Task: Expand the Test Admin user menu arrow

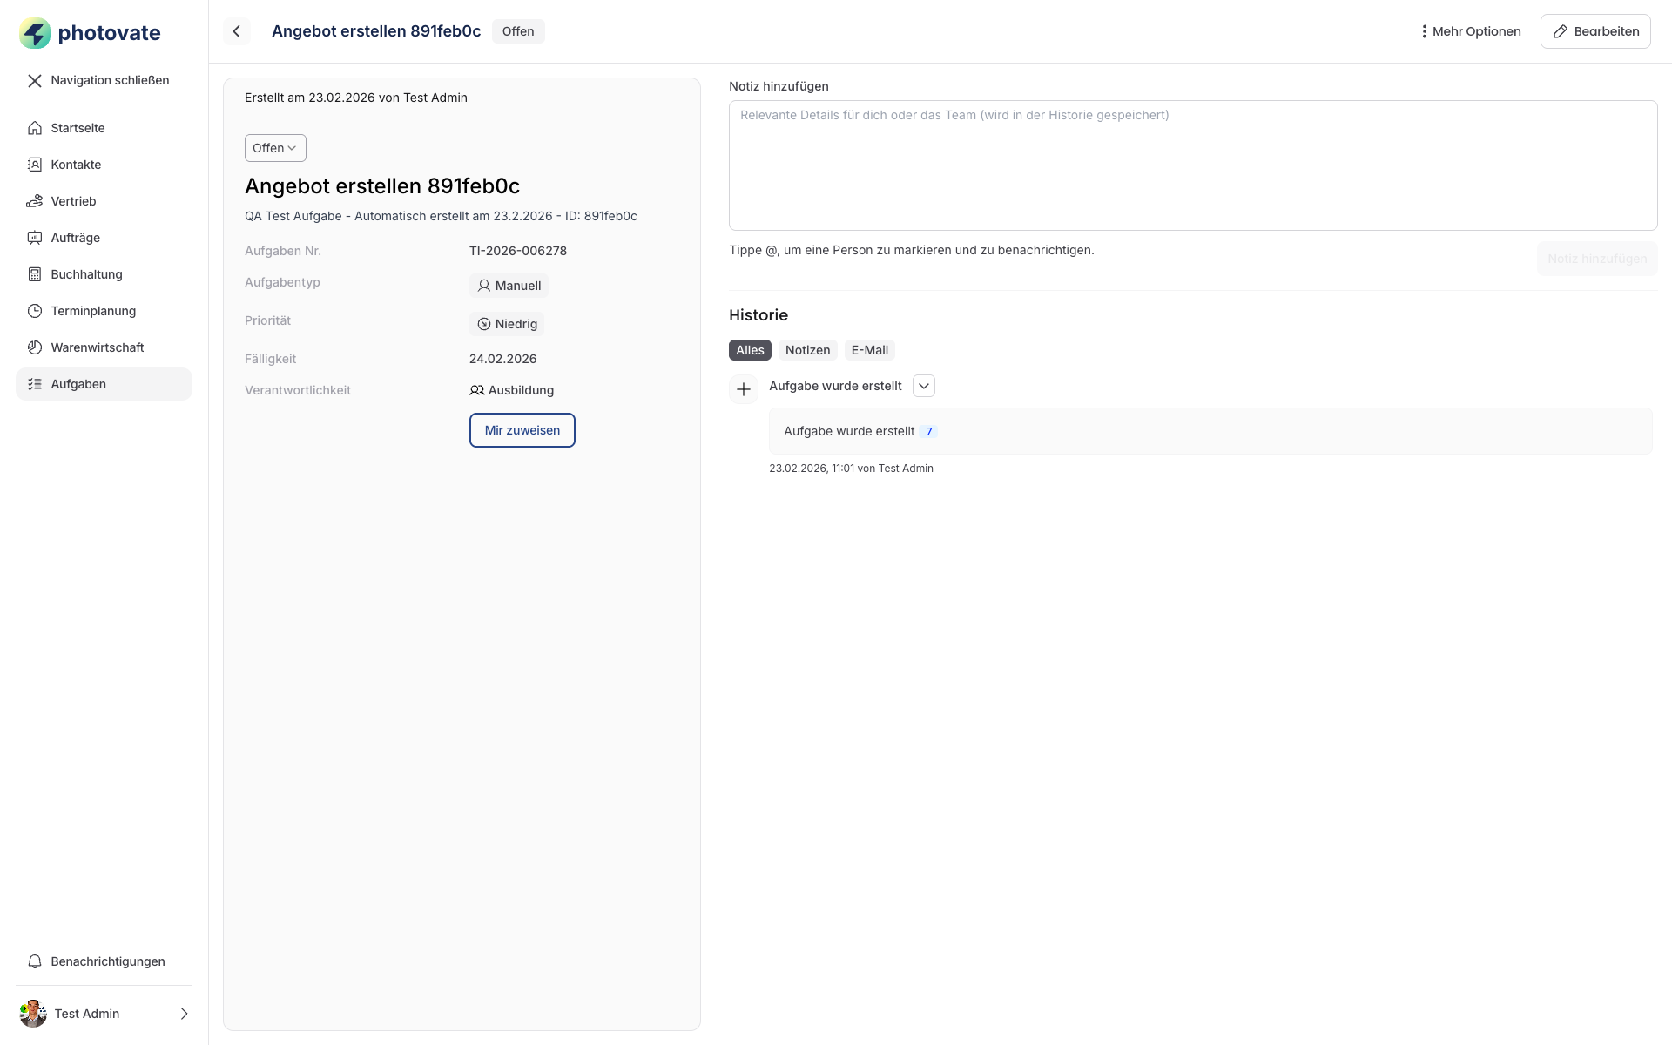Action: click(x=184, y=1014)
